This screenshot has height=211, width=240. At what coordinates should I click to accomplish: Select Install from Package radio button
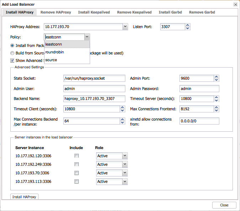[12, 46]
